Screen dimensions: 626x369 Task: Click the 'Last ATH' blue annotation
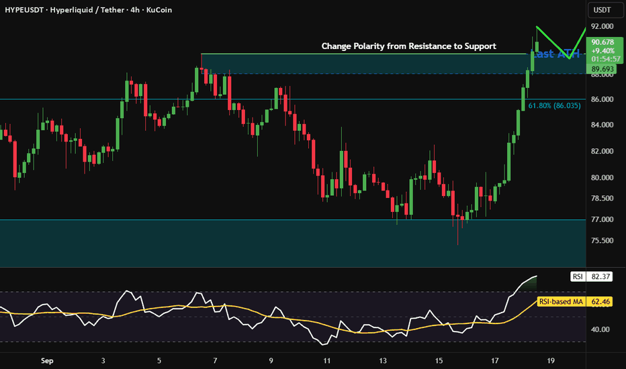coord(557,54)
